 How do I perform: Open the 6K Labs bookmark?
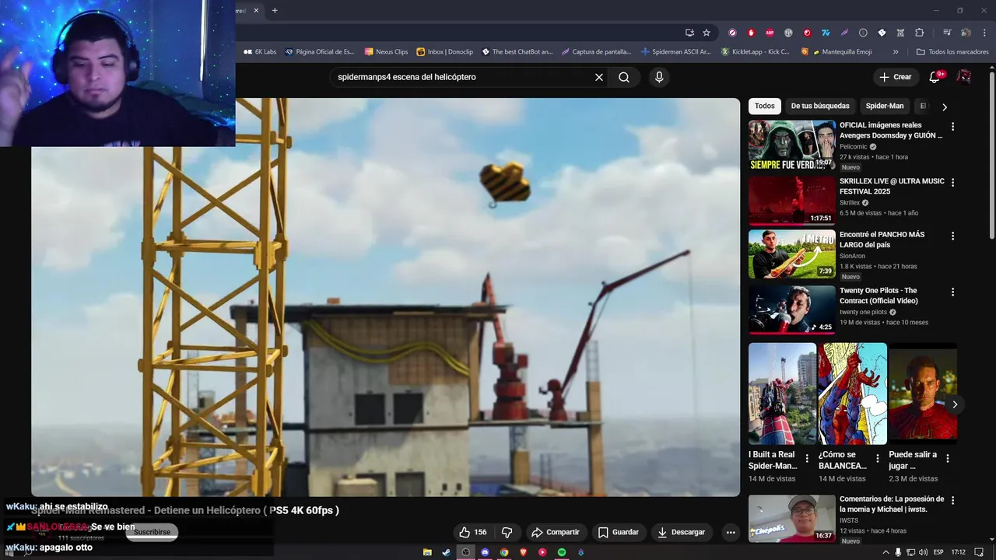pos(260,52)
